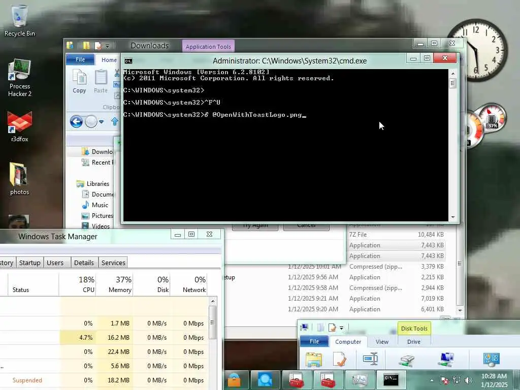
Task: Go forward in the Downloads window
Action: 91,122
